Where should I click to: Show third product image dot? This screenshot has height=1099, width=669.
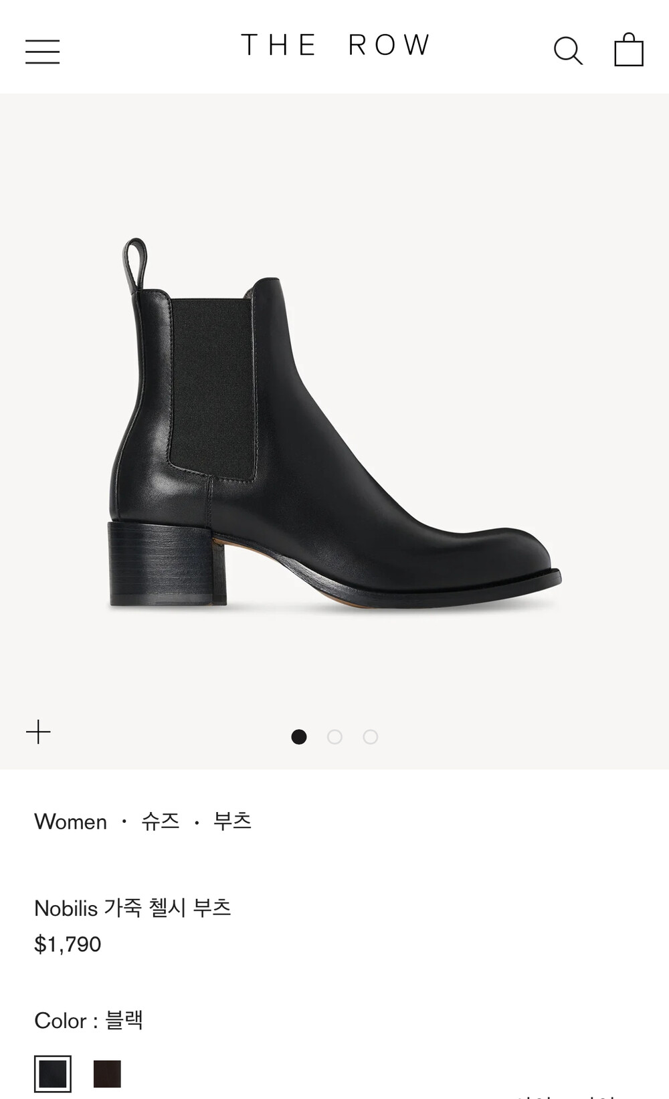click(371, 736)
